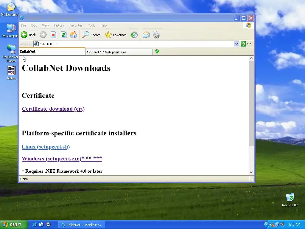Refresh the page with the green arrows icon

tap(63, 35)
